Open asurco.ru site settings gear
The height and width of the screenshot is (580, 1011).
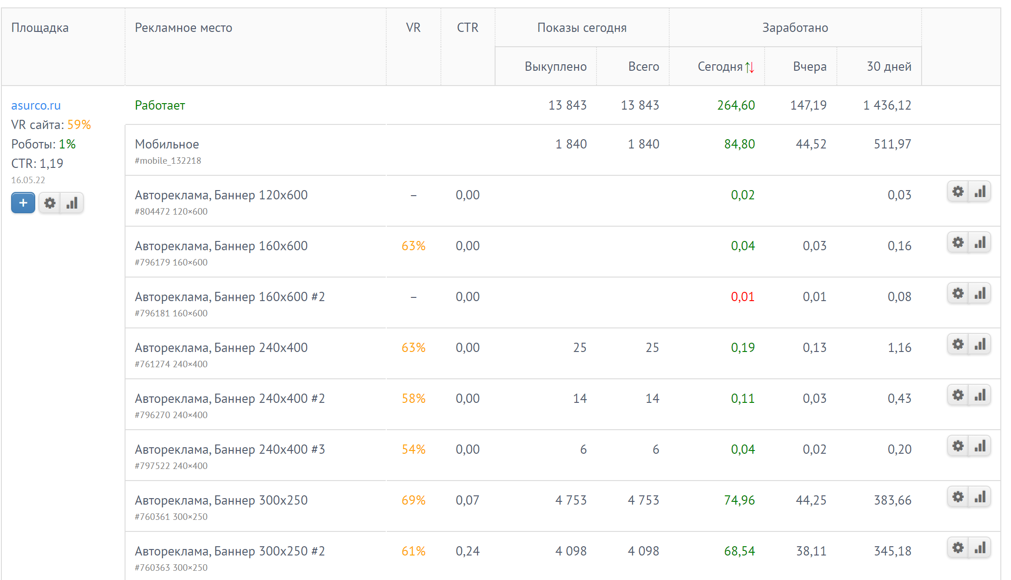tap(50, 203)
